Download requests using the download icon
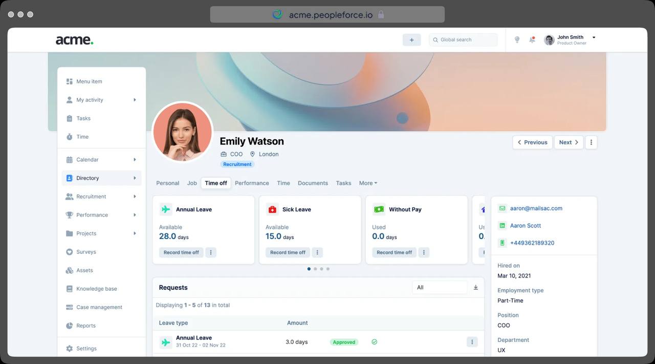Viewport: 655px width, 364px height. tap(475, 288)
